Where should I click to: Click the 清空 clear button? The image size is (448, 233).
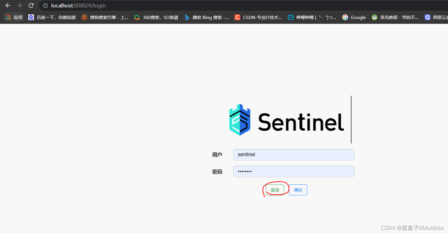coord(298,190)
